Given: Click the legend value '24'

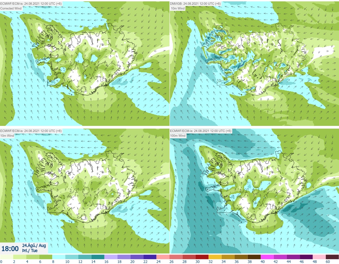Looking at the screenshot, I should coord(158,262).
